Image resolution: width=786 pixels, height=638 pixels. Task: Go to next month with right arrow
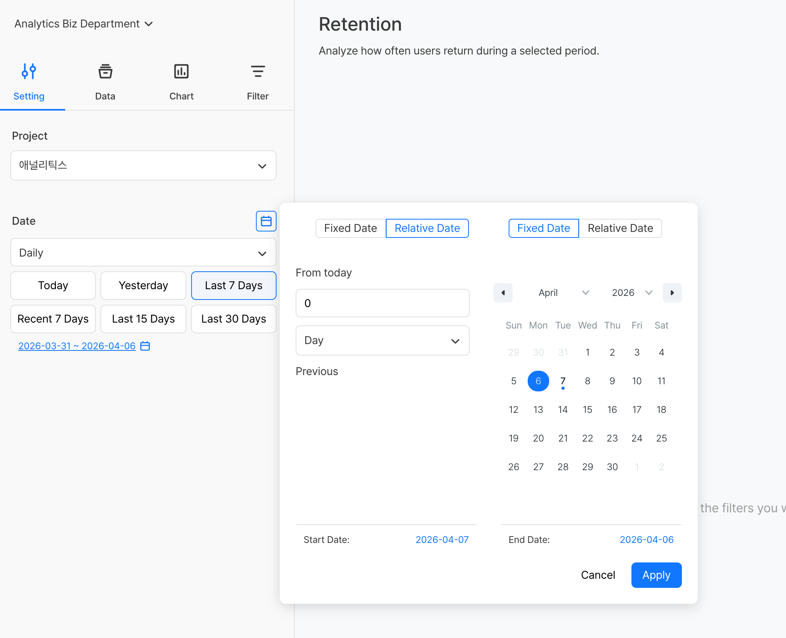(672, 293)
